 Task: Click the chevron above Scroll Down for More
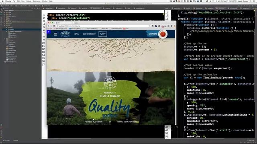pyautogui.click(x=127, y=120)
